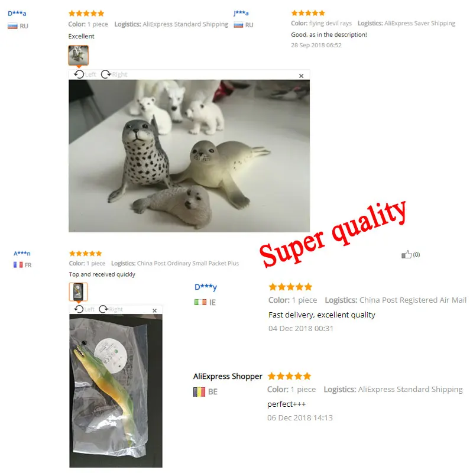Screen dimensions: 473x473
Task: Click the five-star rating of D***y's review
Action: coord(290,287)
